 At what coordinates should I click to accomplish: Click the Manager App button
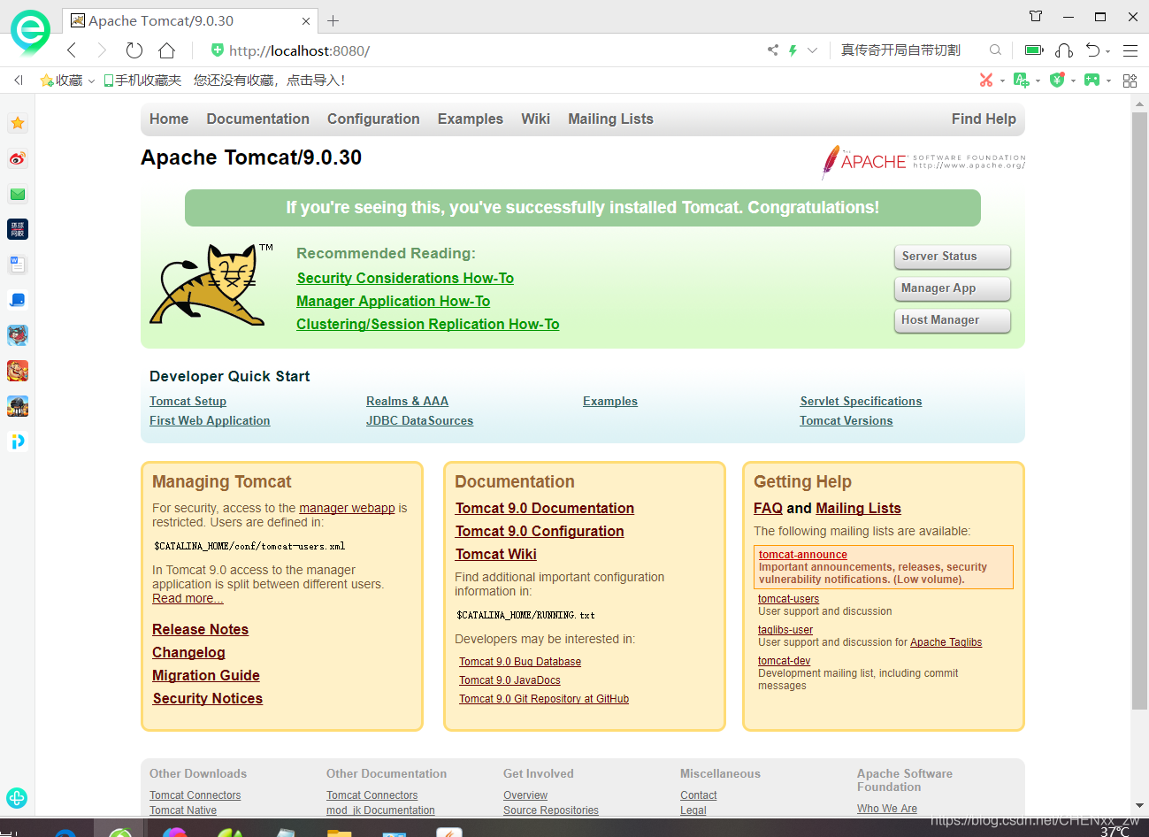952,288
